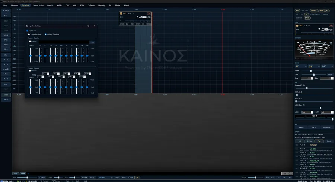Click the Receive Equalizer 1K band slider
335x182 pixels.
(x=66, y=55)
